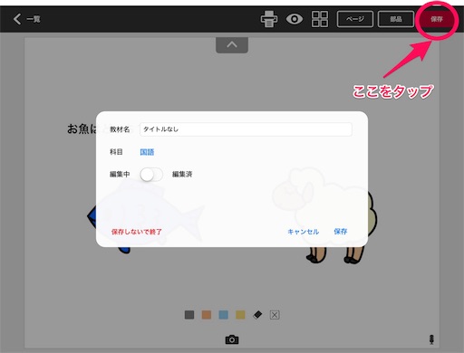Toggle the 編集中/編集済 switch
Image resolution: width=464 pixels, height=353 pixels.
[x=151, y=175]
